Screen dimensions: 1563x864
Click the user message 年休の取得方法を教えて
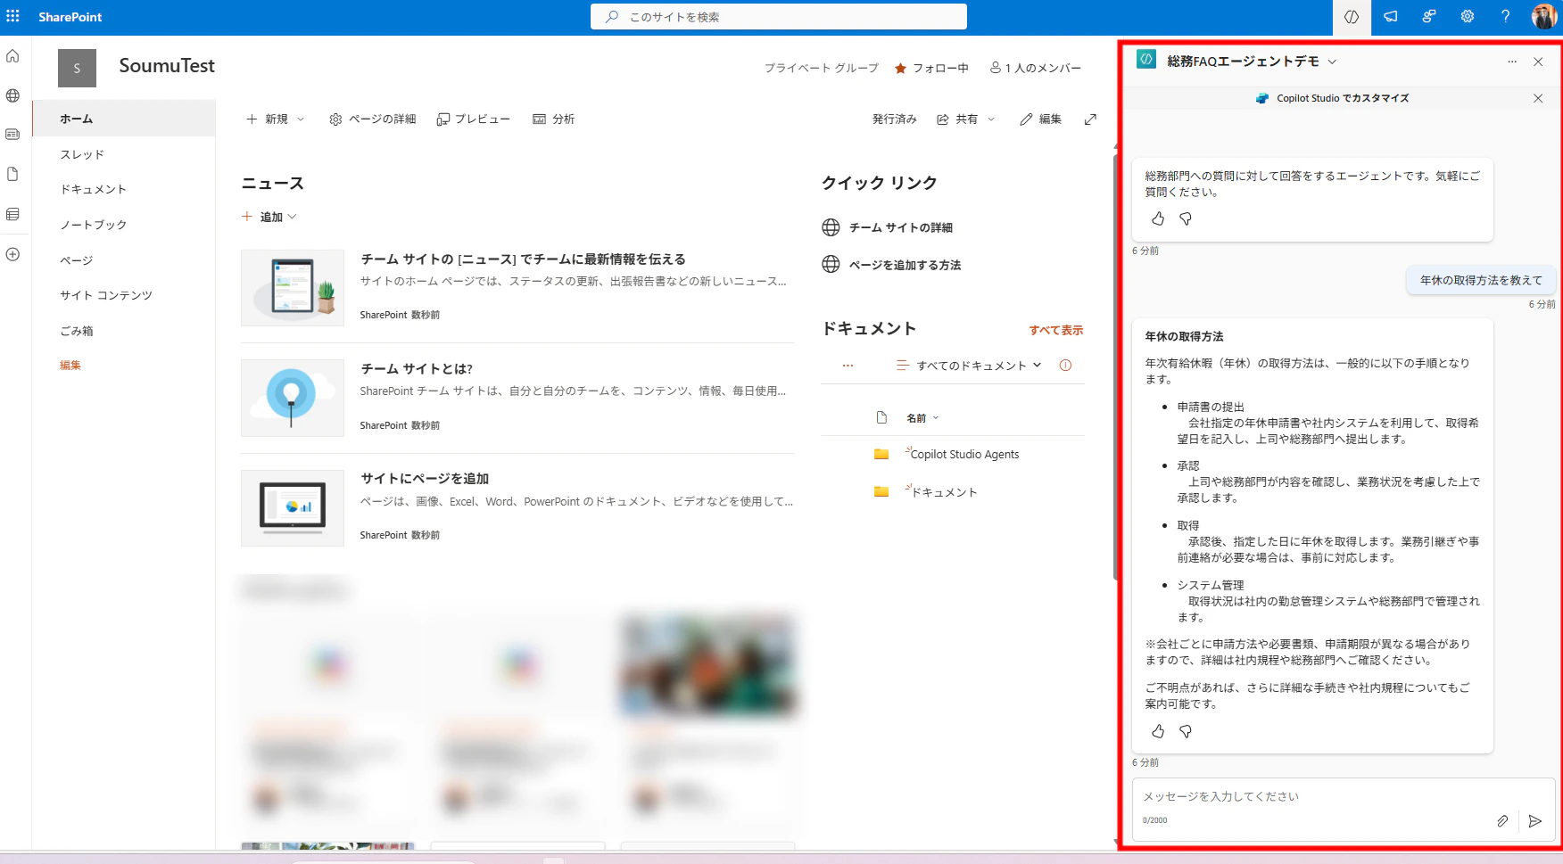1481,280
